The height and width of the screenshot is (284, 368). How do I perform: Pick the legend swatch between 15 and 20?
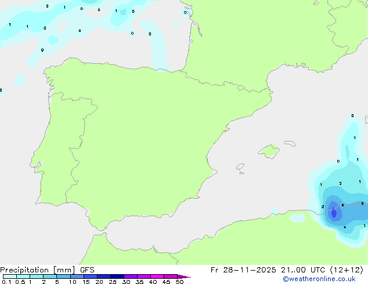point(90,276)
